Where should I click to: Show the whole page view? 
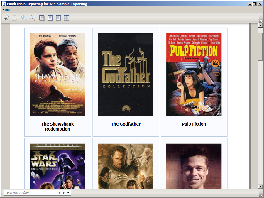pos(58,18)
